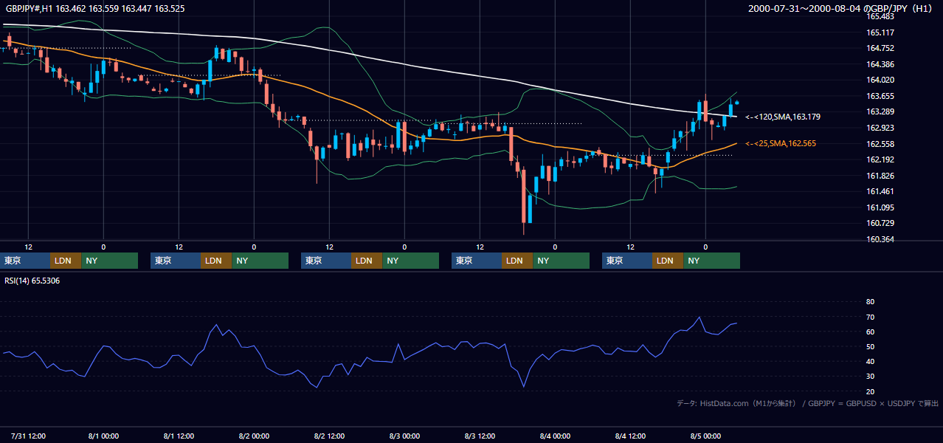
Task: Select the 120 SMA label reading 163.179
Action: pyautogui.click(x=783, y=117)
